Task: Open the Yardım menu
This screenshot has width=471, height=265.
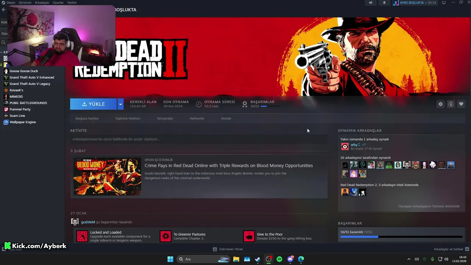Action: pos(72,3)
